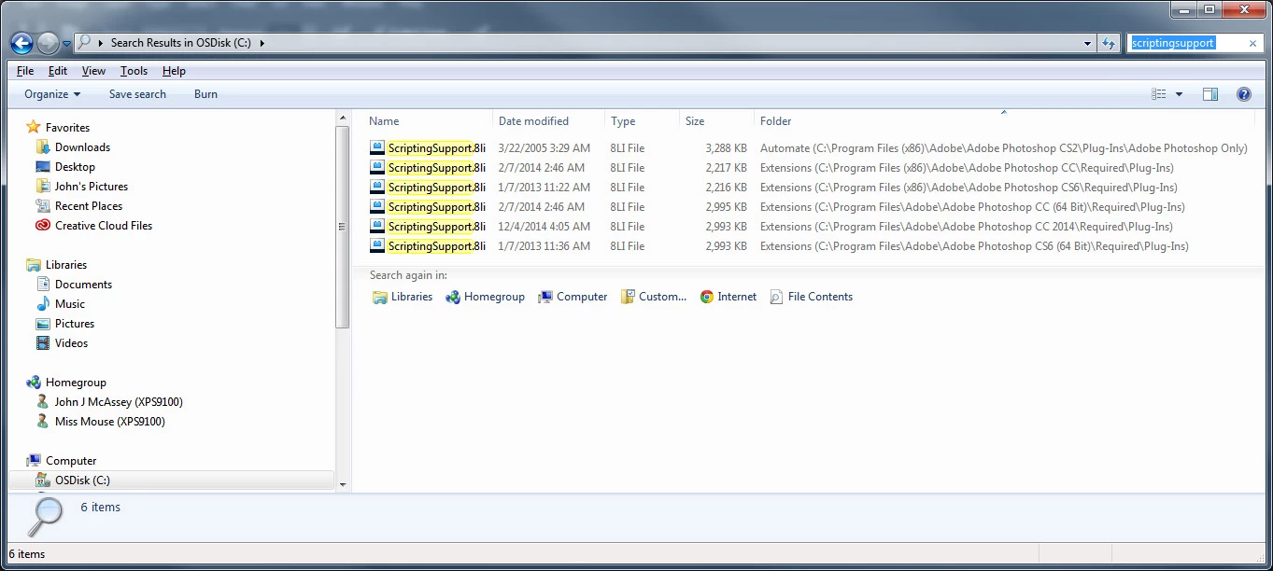
Task: Click the Music library icon
Action: (42, 304)
